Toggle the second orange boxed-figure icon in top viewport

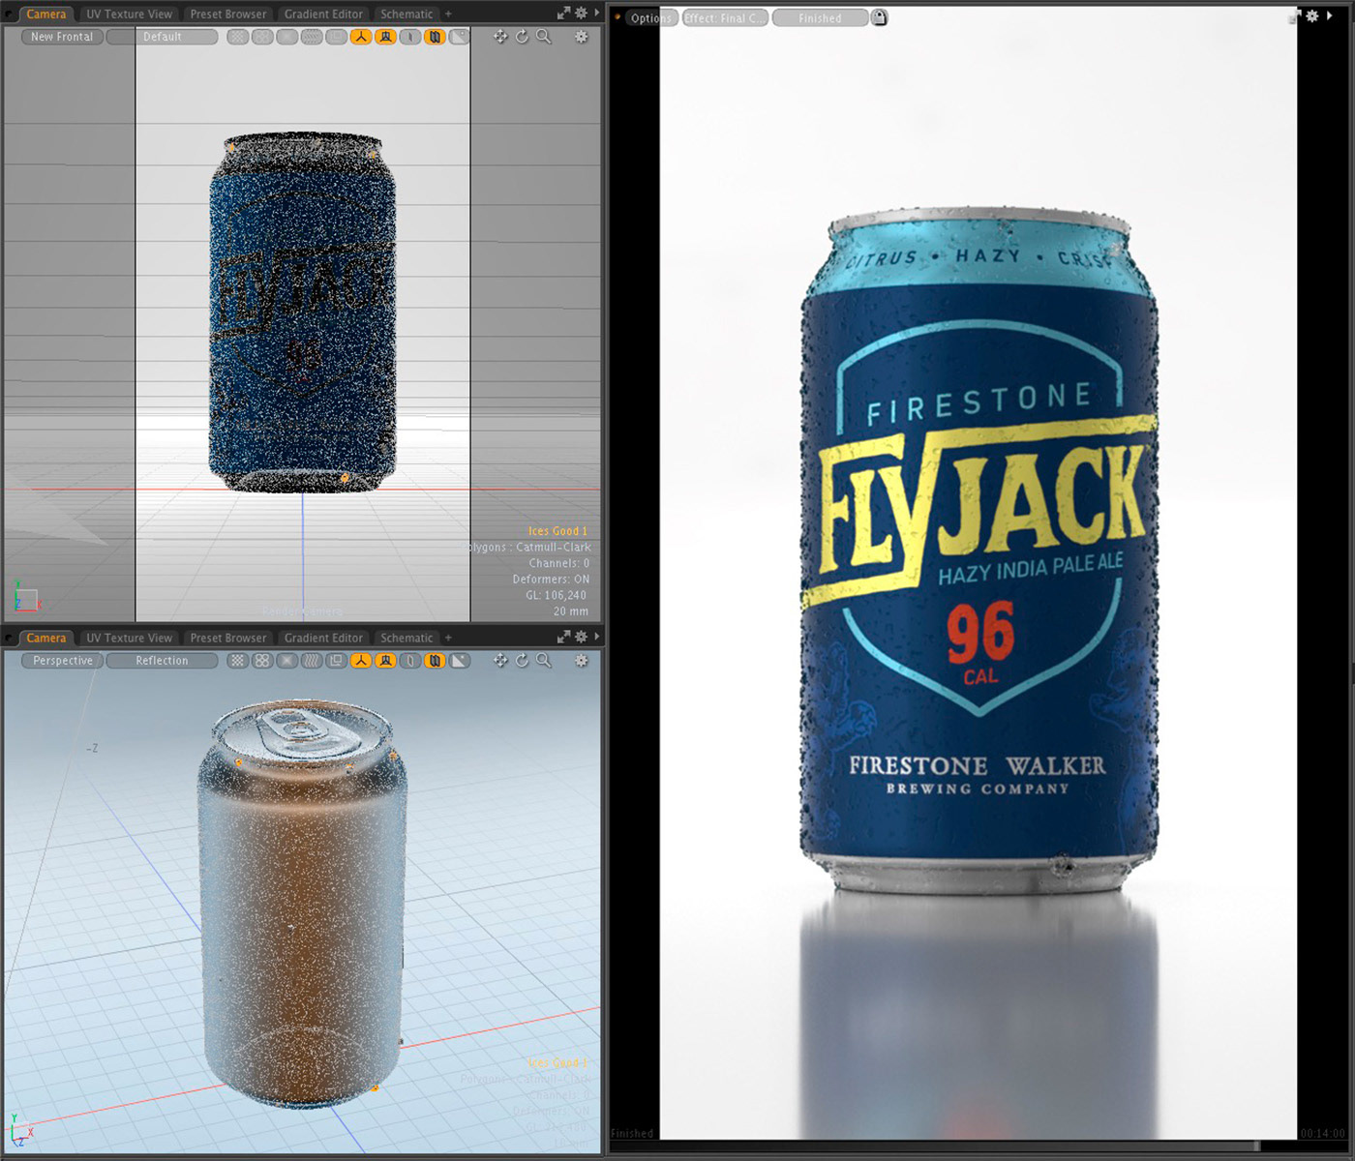(386, 37)
